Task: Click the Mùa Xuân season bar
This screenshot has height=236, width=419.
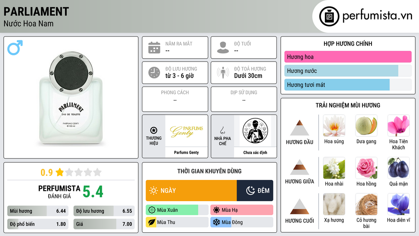Action: [x=177, y=210]
